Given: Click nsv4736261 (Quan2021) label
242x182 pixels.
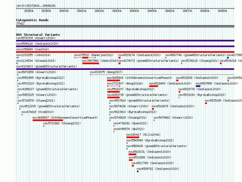Looking at the screenshot, I should click(131, 123).
